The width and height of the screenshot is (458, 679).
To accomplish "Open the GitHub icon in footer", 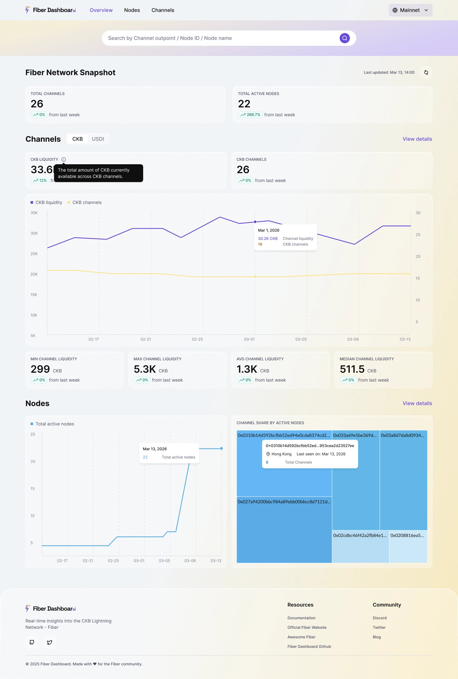I will (x=32, y=642).
